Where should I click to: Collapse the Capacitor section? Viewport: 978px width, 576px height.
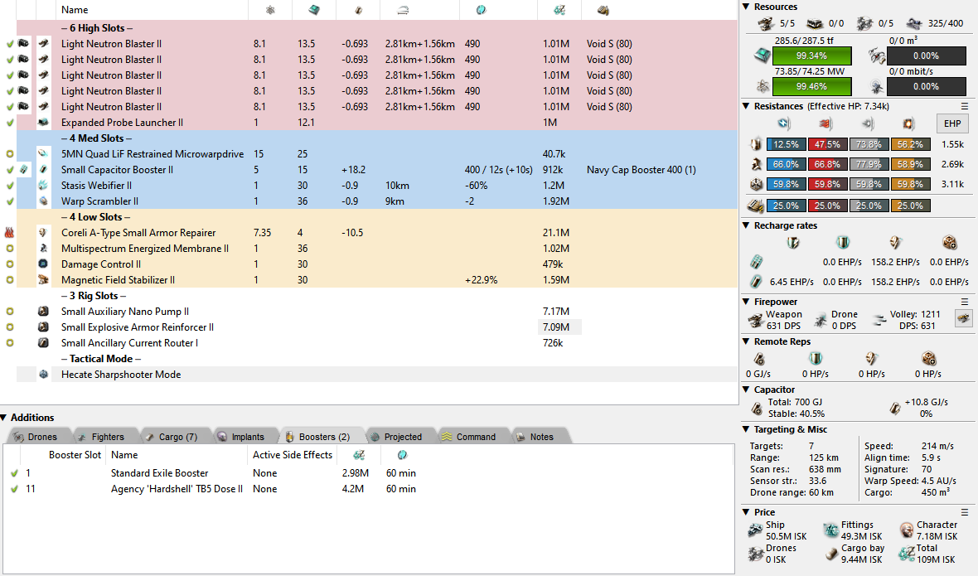click(x=746, y=390)
